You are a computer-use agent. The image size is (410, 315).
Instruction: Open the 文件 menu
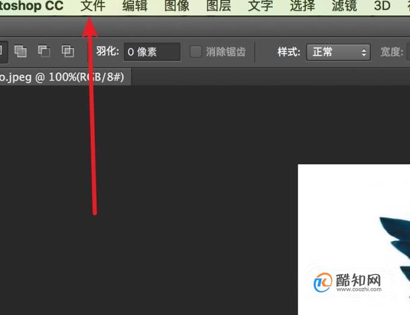[x=93, y=6]
